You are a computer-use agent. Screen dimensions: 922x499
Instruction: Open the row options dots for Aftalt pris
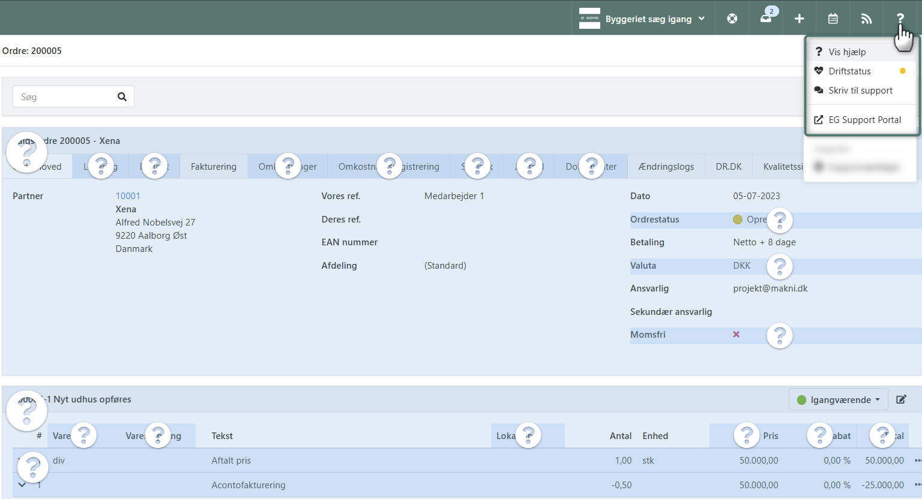[x=917, y=461]
